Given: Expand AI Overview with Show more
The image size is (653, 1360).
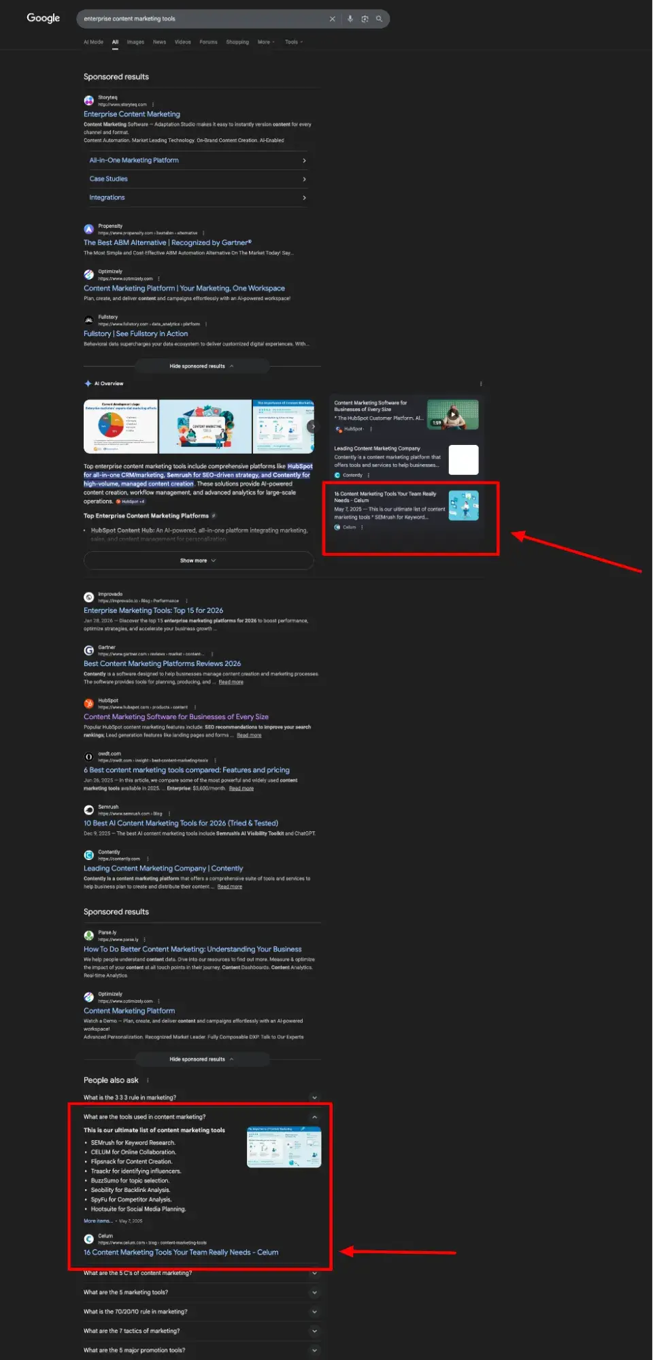Looking at the screenshot, I should [x=199, y=561].
